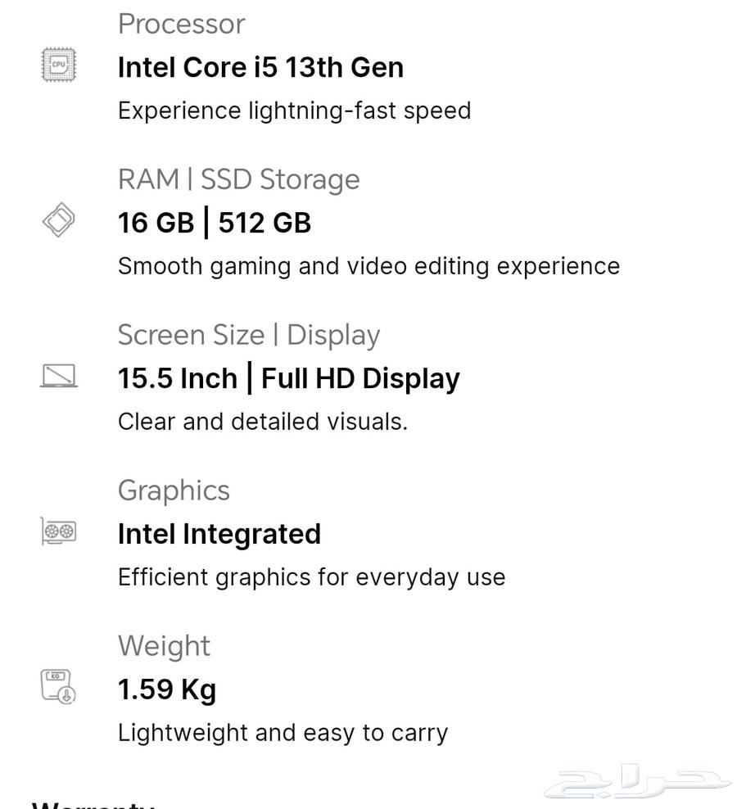Click the 15.5 Inch Full HD Display value
The image size is (737, 809).
point(288,378)
